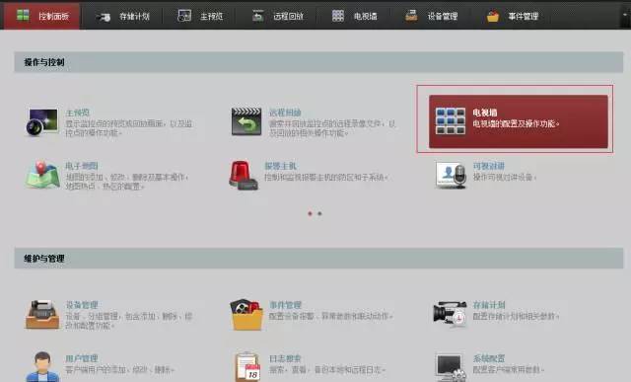Screen dimensions: 631x382
Task: Switch to the 电视墙 tab in the top bar
Action: coord(355,16)
